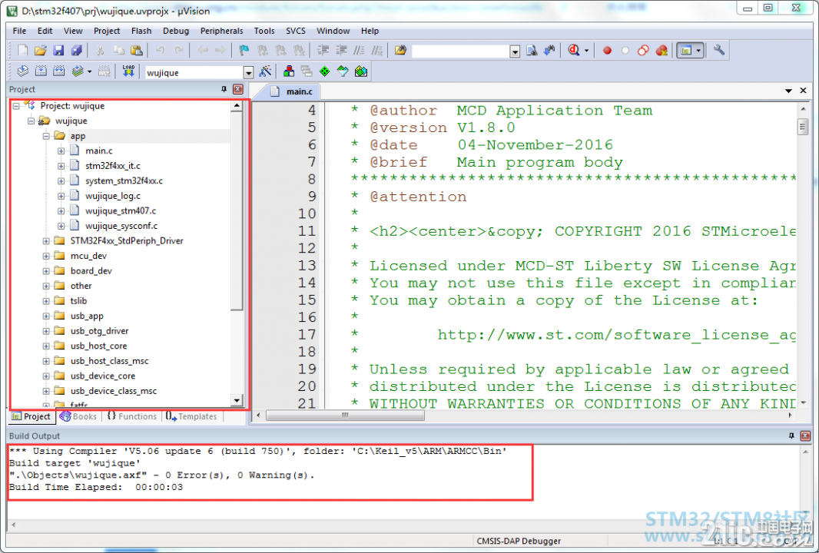This screenshot has width=819, height=553.
Task: Select the board_dev folder
Action: pyautogui.click(x=91, y=270)
